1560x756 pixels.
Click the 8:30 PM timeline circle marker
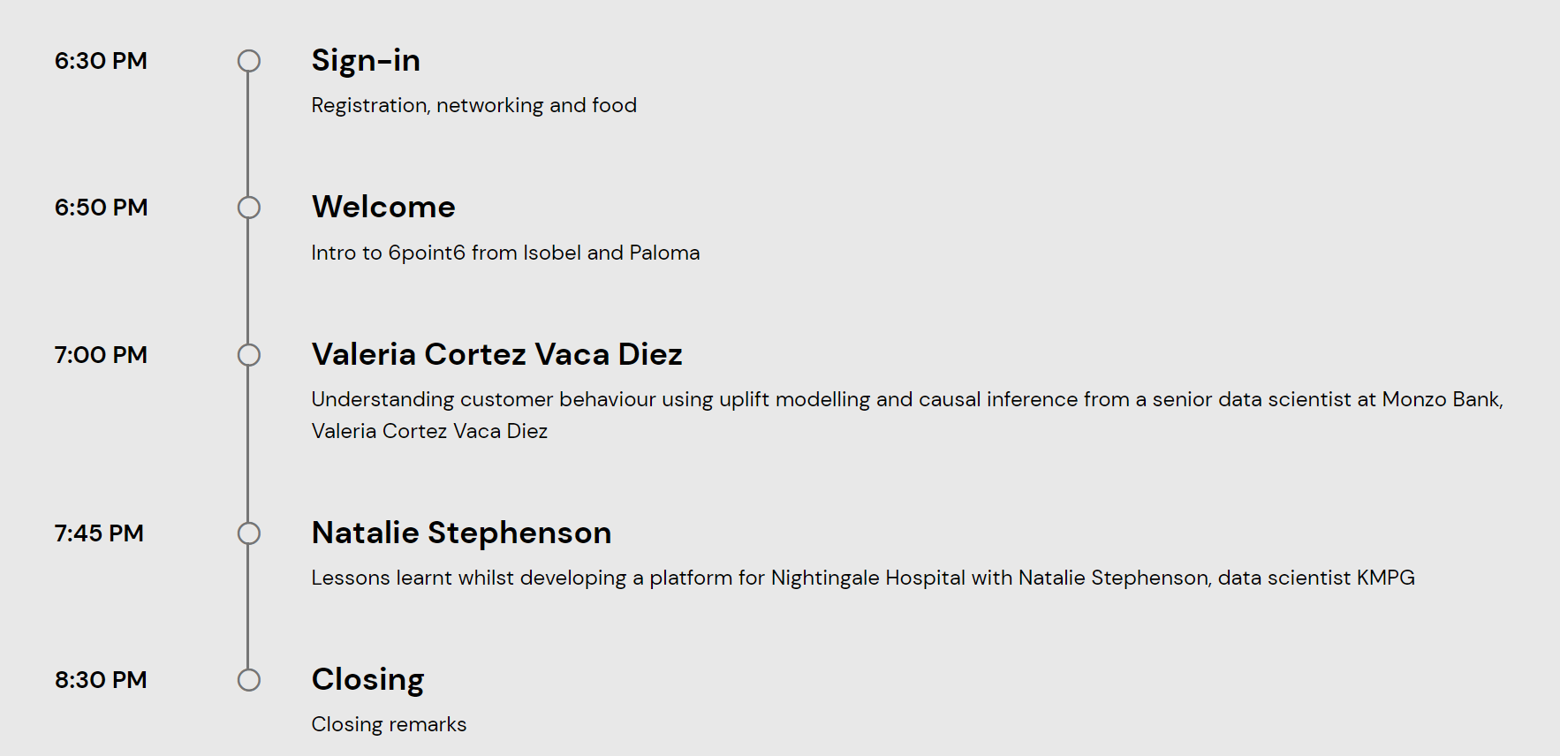[249, 680]
